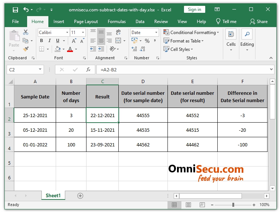Image resolution: width=280 pixels, height=213 pixels.
Task: Open the File menu tab
Action: click(15, 22)
